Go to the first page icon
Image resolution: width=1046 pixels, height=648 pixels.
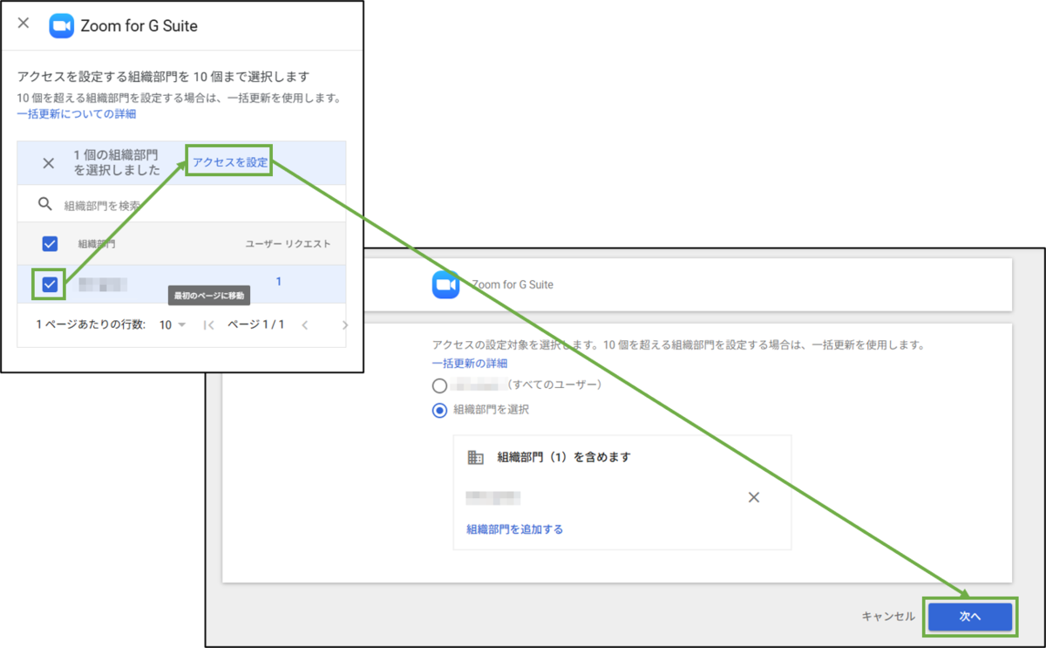[x=208, y=325]
